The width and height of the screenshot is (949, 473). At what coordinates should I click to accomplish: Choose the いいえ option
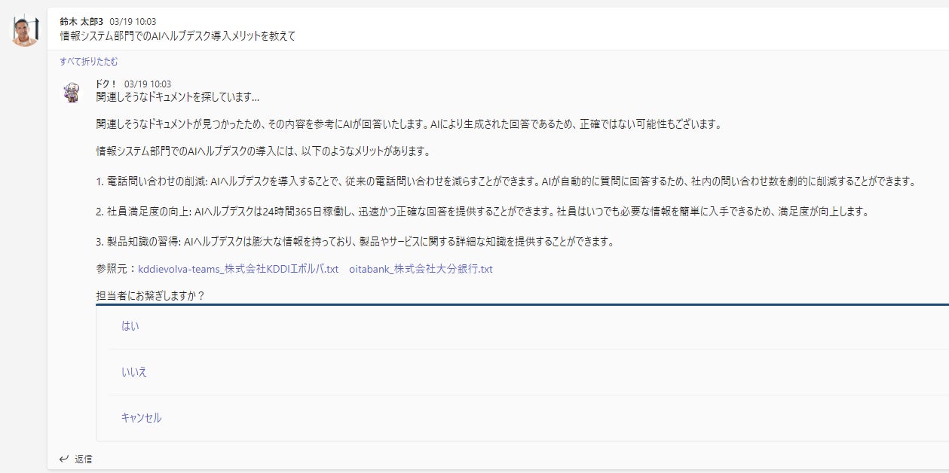click(133, 372)
